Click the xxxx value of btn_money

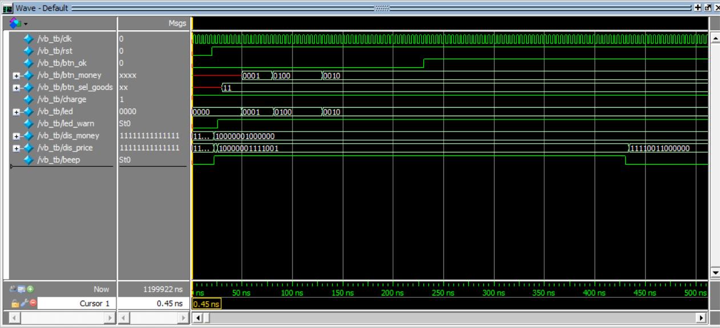coord(127,75)
